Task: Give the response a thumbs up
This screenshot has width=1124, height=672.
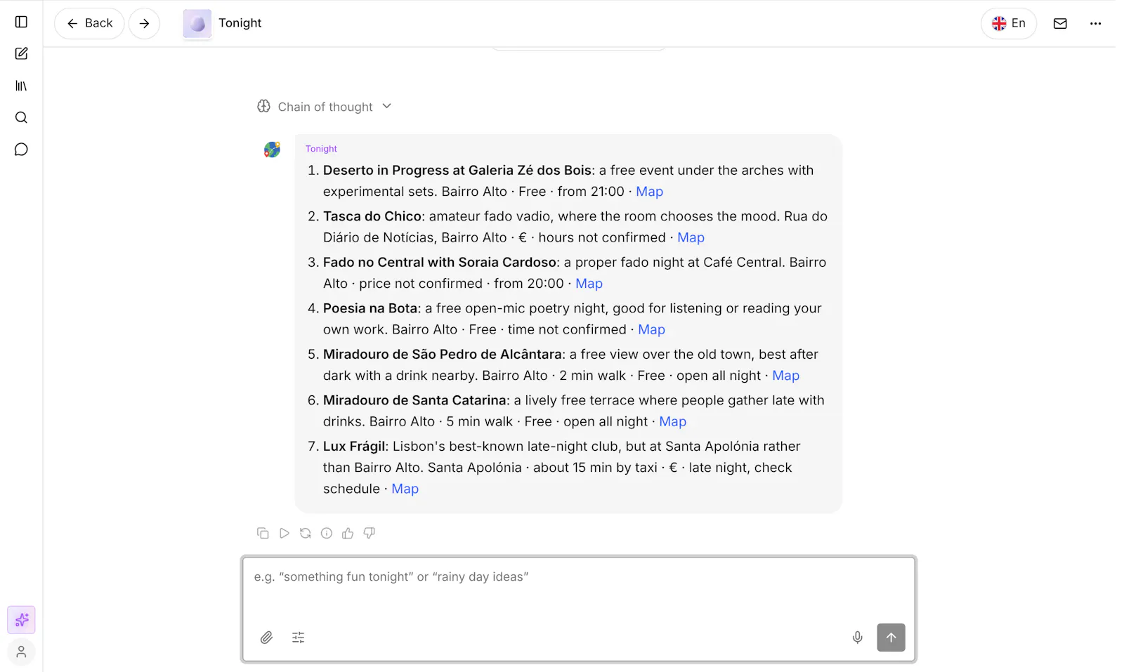Action: click(x=348, y=534)
